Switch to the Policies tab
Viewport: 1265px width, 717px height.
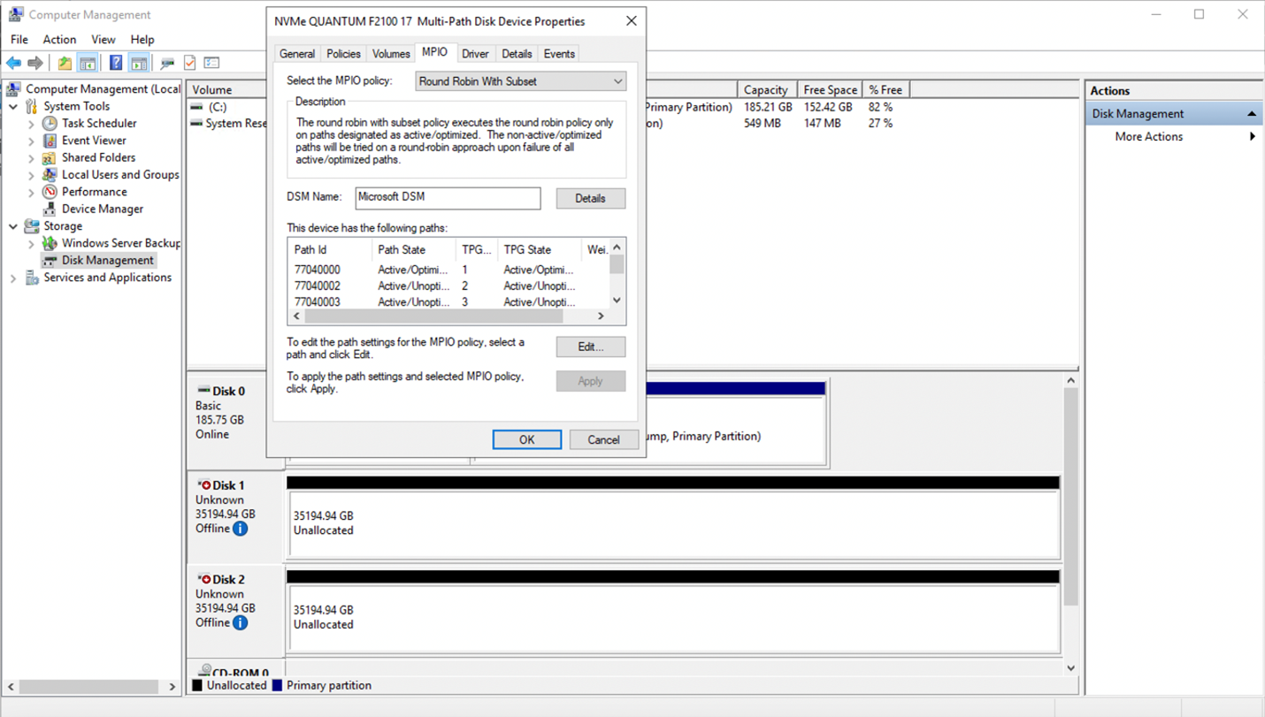coord(343,54)
